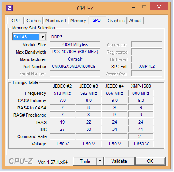The image size is (174, 172).
Task: Click the tRC value 41
Action: 141,129
